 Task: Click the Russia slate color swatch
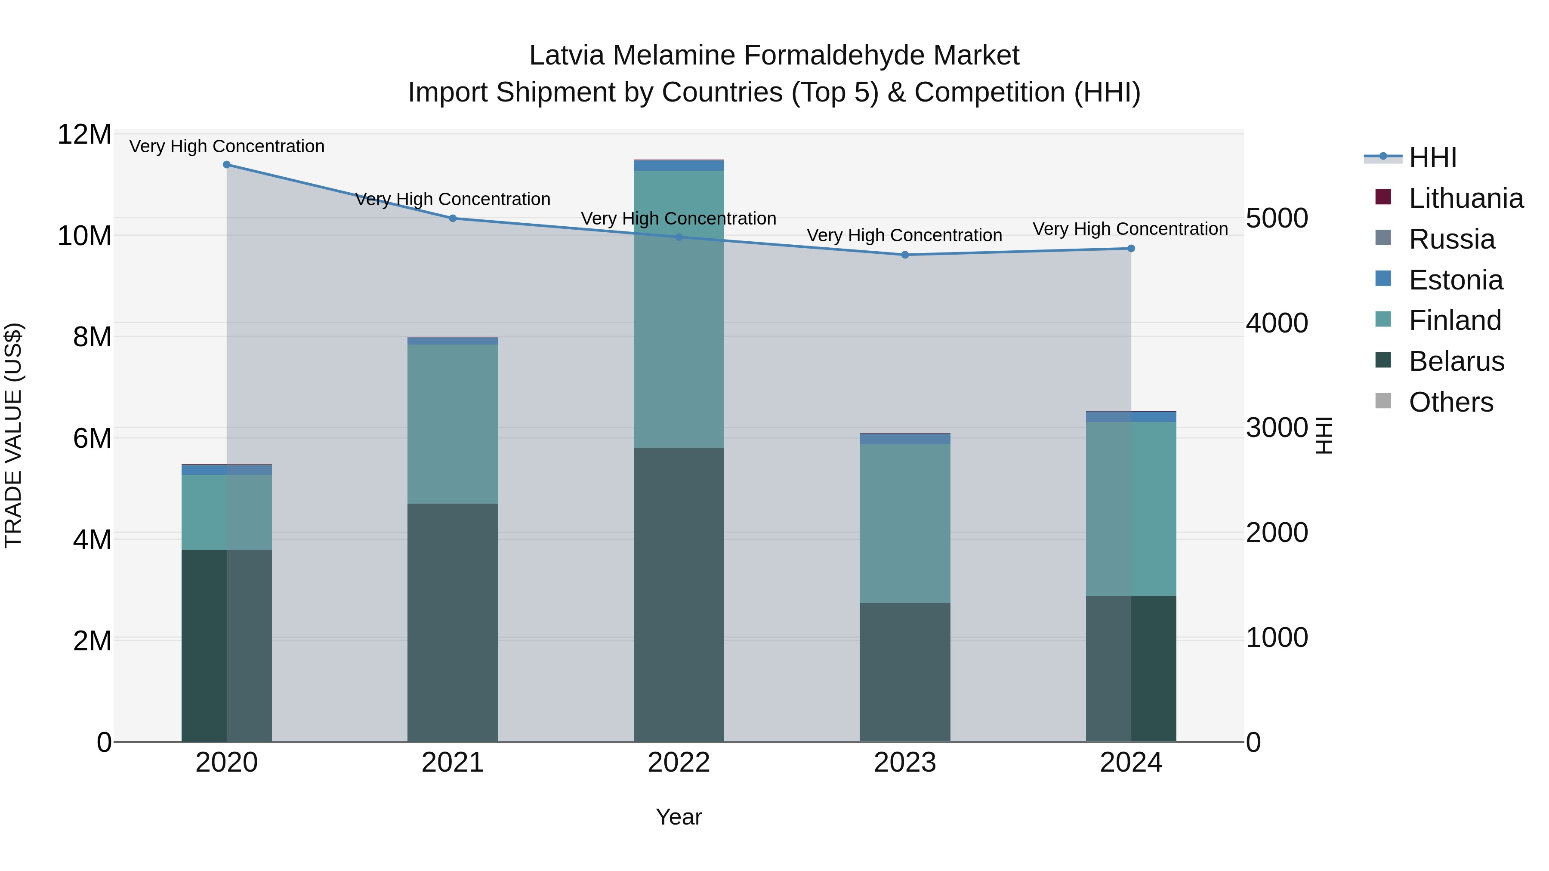(x=1383, y=237)
